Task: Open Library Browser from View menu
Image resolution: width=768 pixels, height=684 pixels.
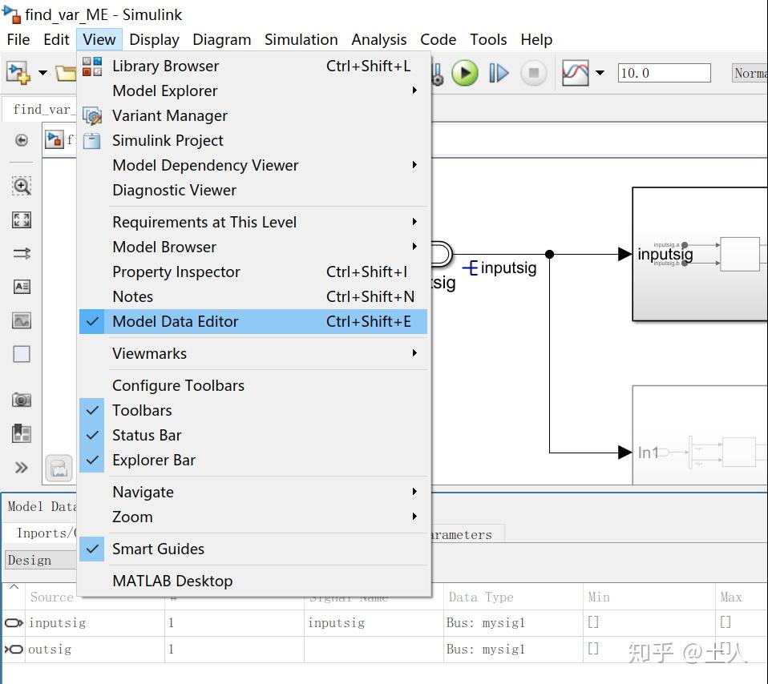Action: point(253,66)
